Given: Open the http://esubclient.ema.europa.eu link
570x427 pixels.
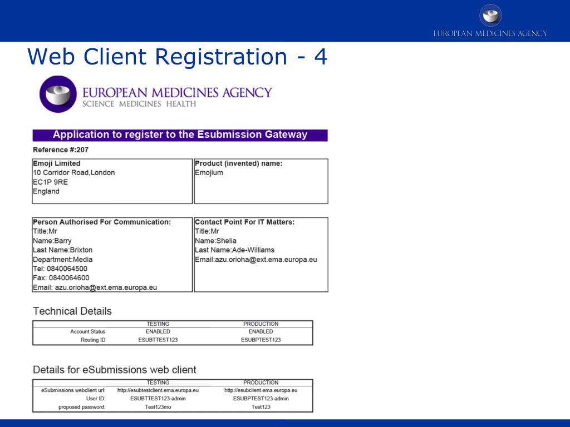Looking at the screenshot, I should [261, 390].
